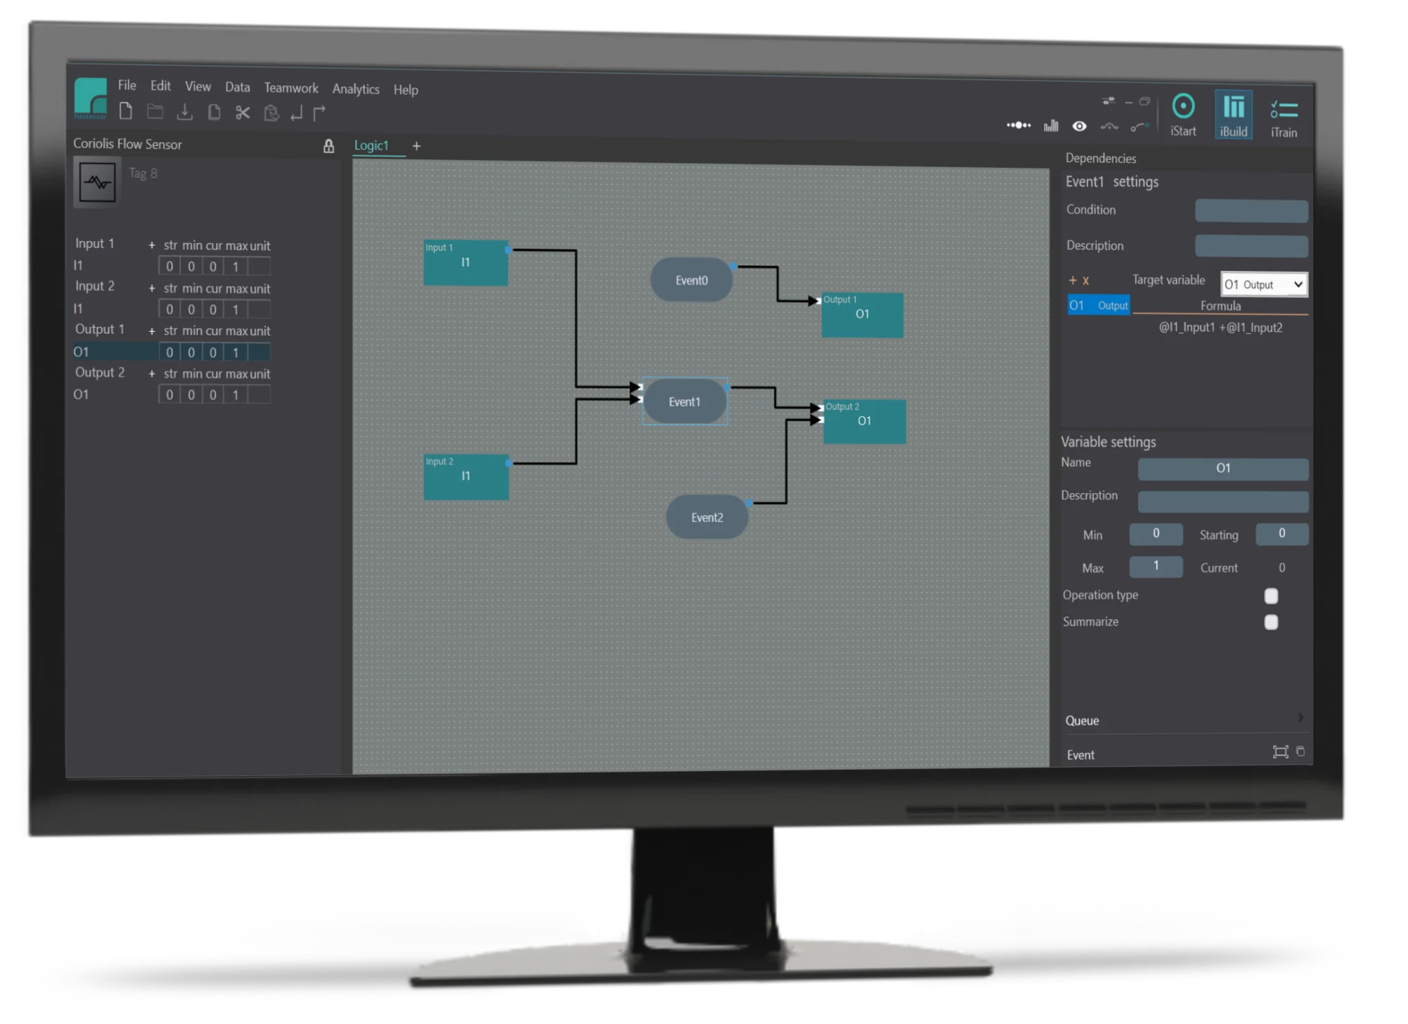Click the scissors cut icon

click(x=242, y=113)
